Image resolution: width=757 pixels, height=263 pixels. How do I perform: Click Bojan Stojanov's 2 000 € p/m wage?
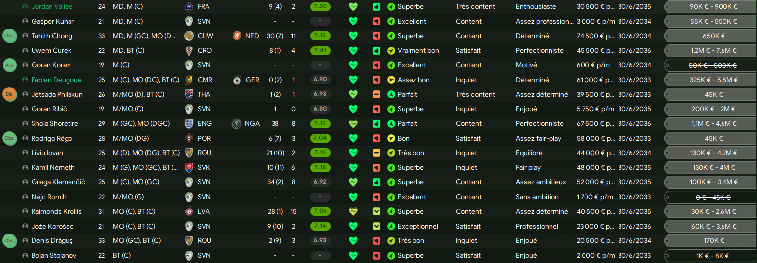click(595, 256)
